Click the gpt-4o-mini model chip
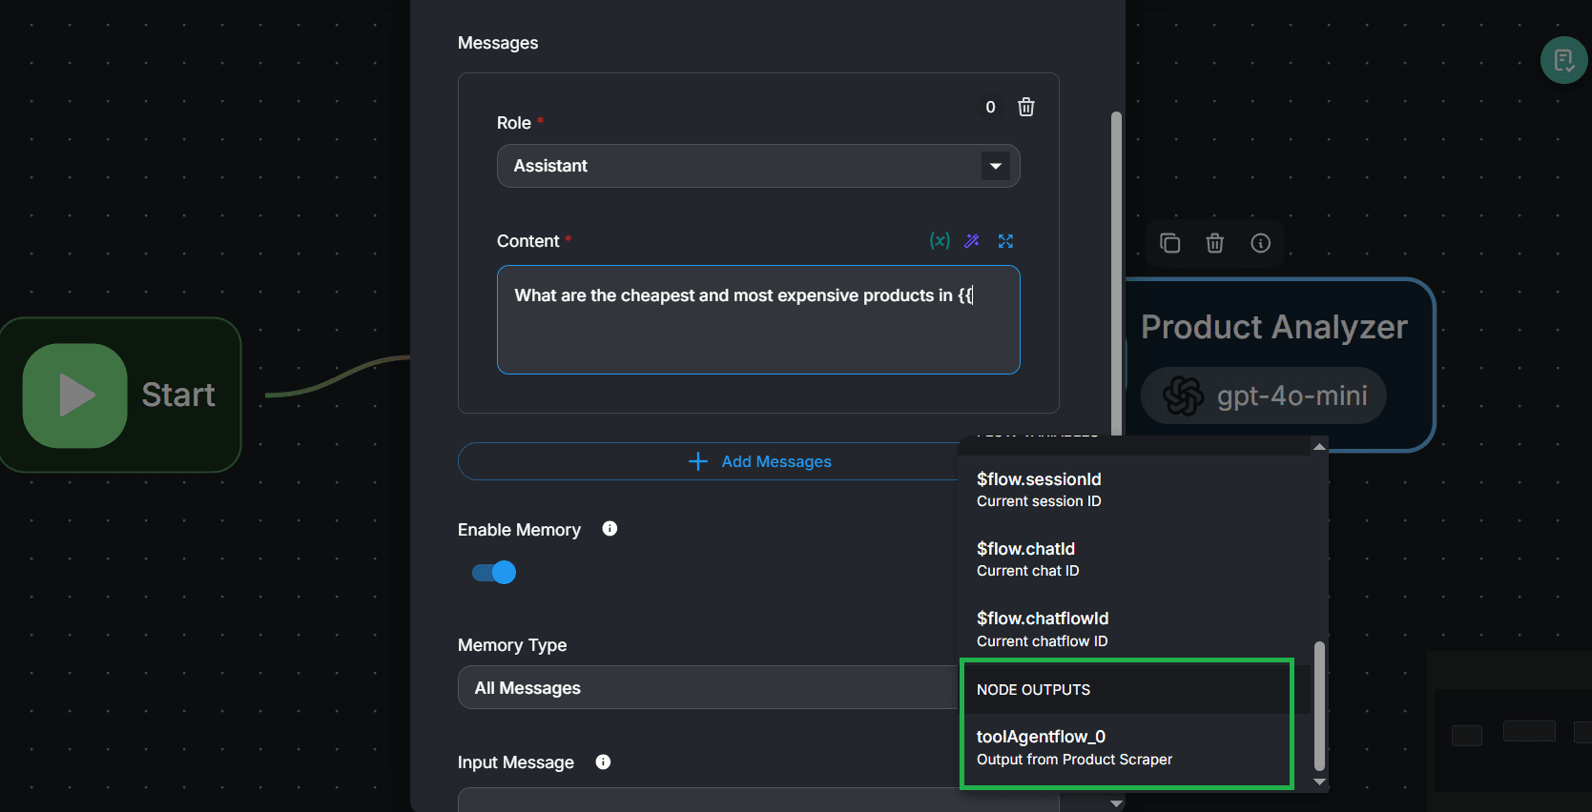The width and height of the screenshot is (1592, 812). (1264, 396)
